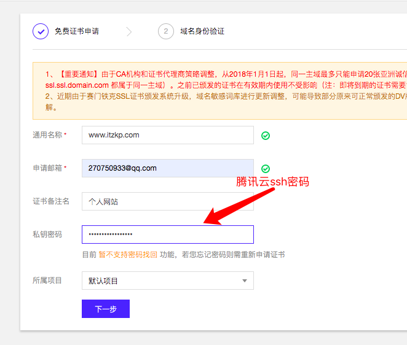
Task: Switch to the 域名身份验证 step
Action: tap(202, 31)
